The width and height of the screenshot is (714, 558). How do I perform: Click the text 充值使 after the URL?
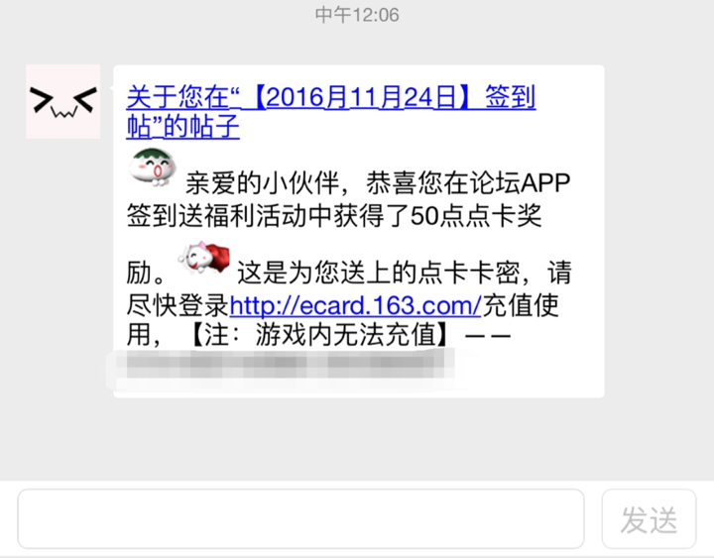pyautogui.click(x=521, y=305)
